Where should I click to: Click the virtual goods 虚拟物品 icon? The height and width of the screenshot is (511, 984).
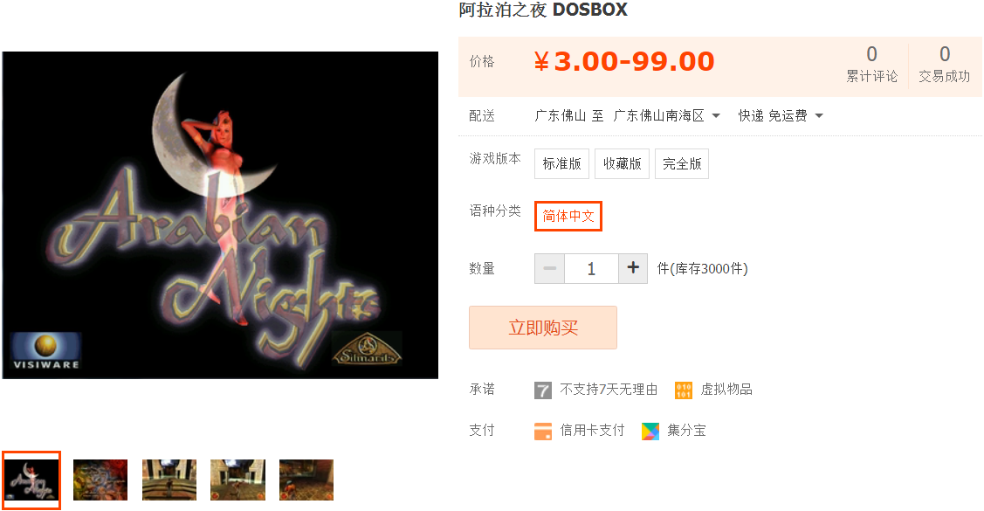(684, 390)
